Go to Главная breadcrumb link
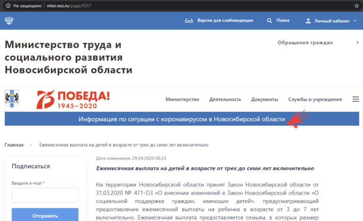 pyautogui.click(x=14, y=145)
